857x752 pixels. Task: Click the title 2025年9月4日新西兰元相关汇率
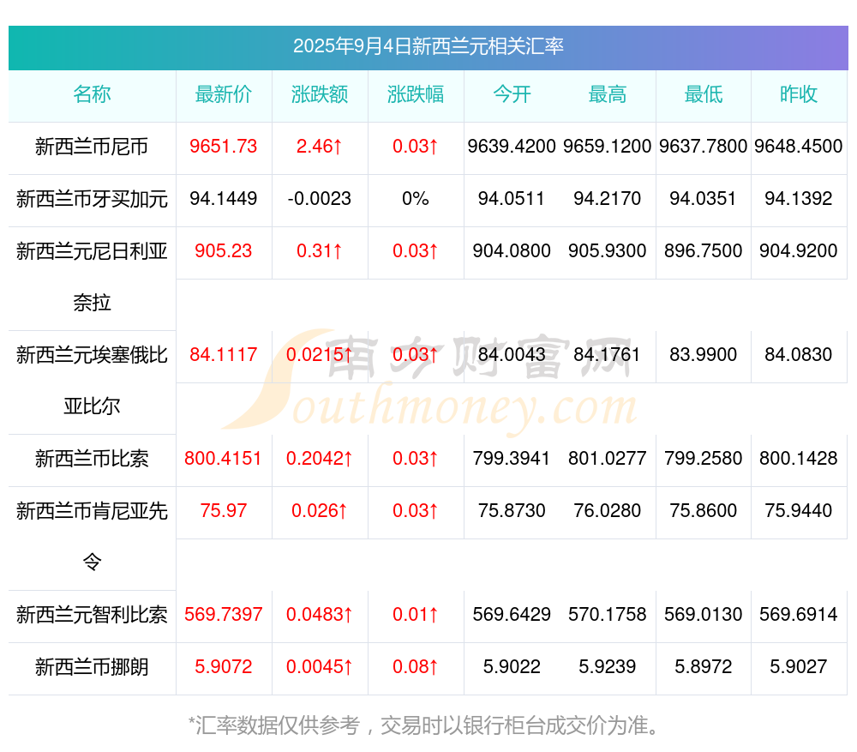[428, 46]
